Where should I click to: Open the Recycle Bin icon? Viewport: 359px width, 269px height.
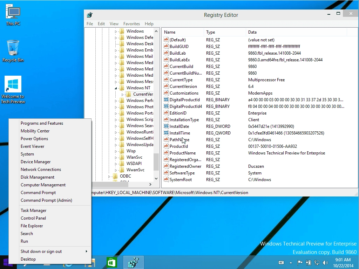[x=13, y=51]
